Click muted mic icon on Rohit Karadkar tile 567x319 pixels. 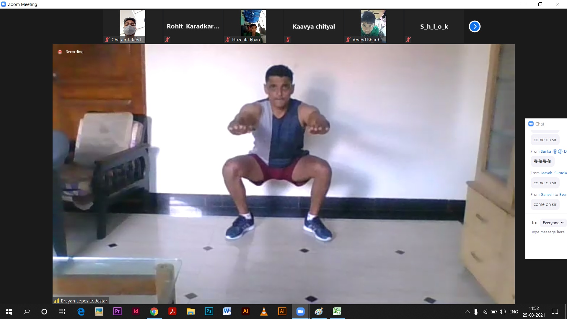[x=167, y=40]
